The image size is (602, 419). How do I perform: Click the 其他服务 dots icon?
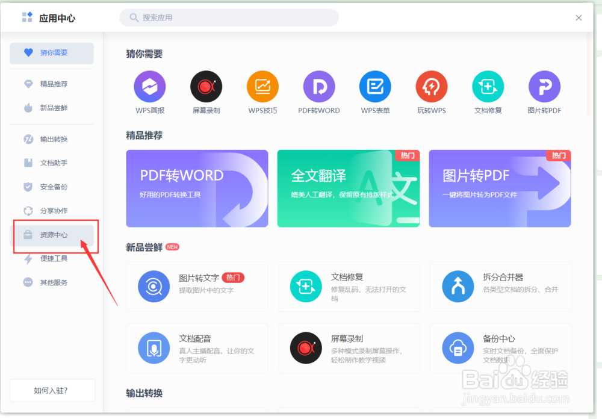pos(28,282)
